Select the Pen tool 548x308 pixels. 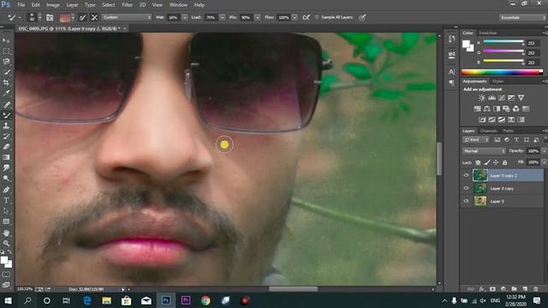[6, 190]
